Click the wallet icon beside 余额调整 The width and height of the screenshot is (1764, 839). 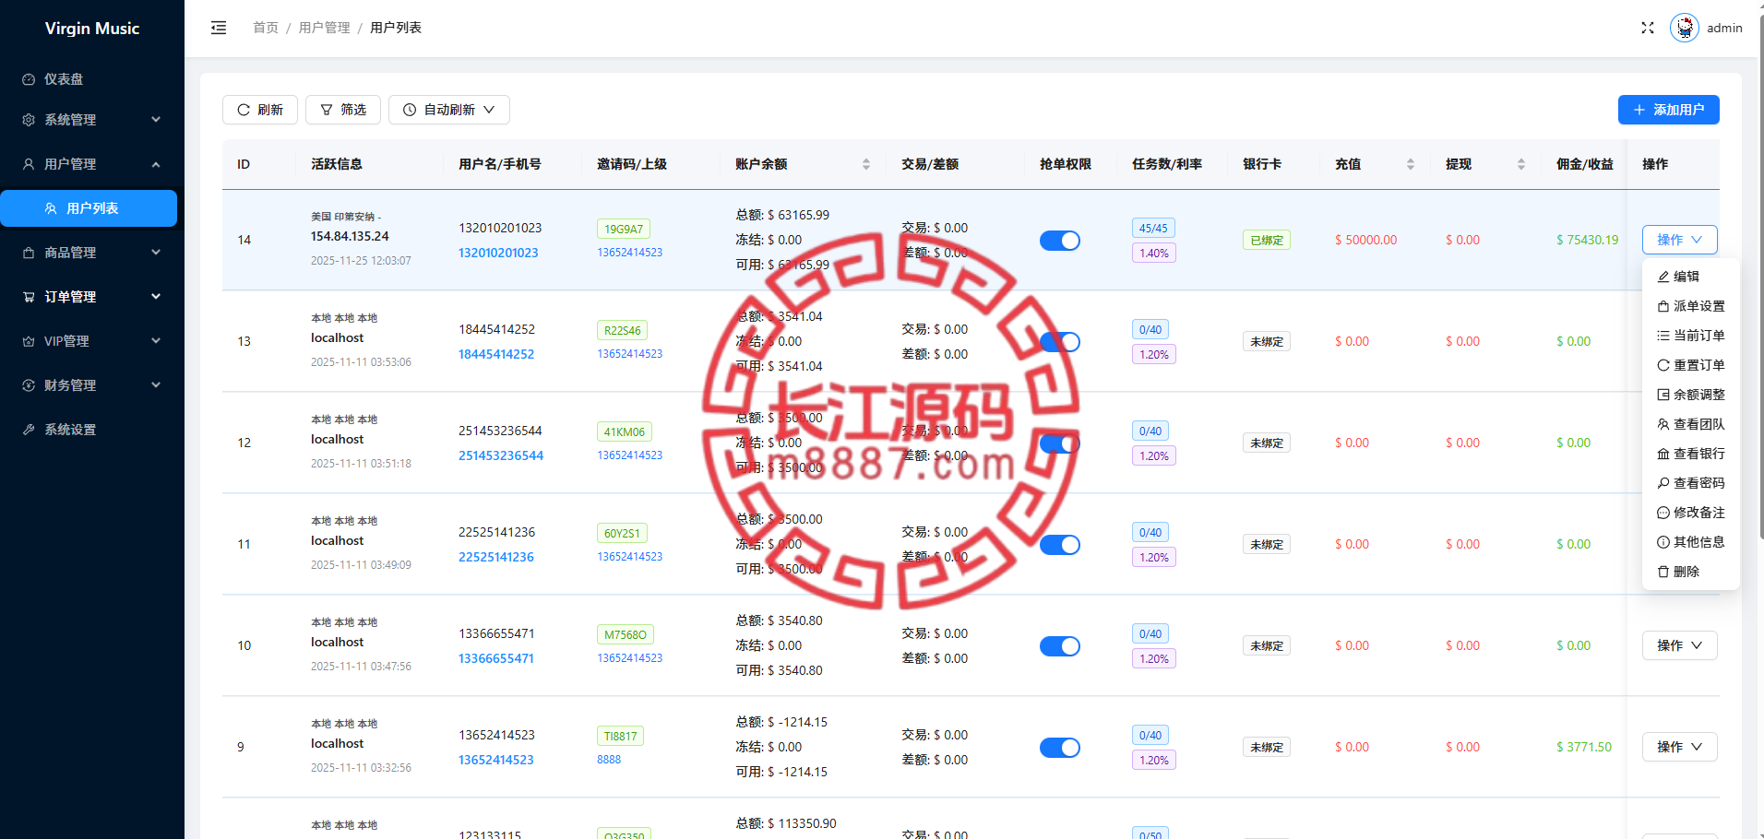coord(1663,395)
